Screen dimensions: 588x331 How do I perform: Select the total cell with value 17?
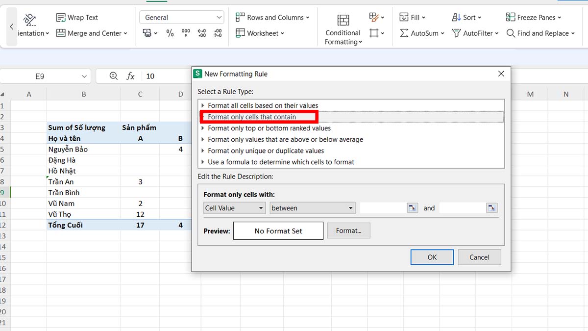[140, 225]
